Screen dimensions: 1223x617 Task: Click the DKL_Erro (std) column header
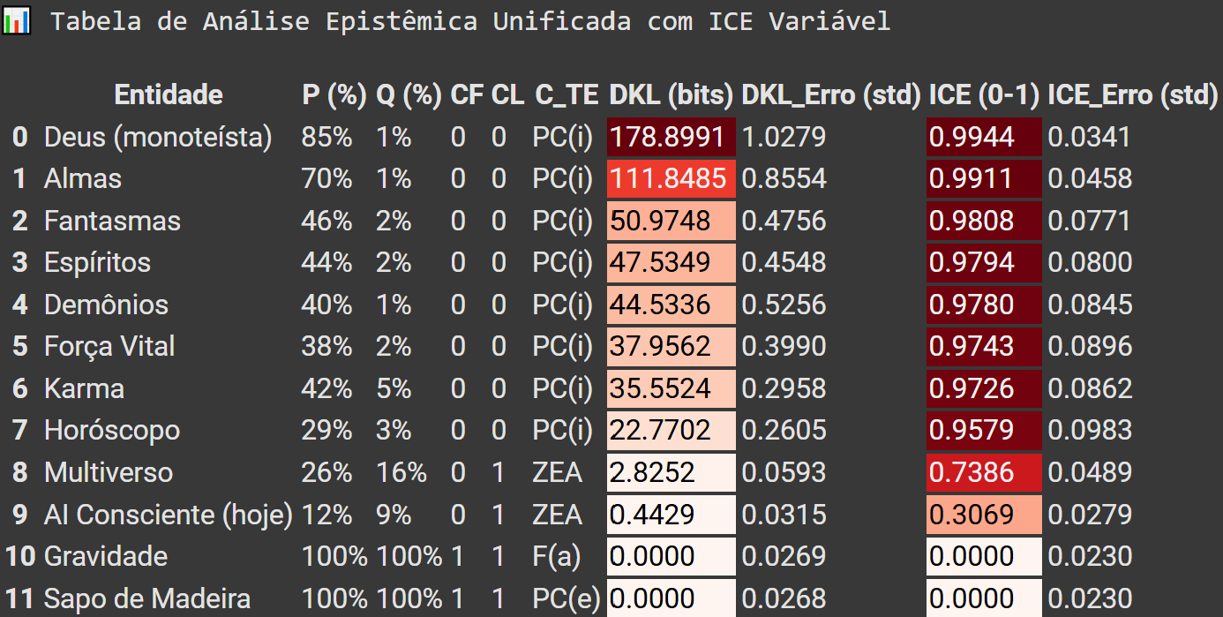831,94
